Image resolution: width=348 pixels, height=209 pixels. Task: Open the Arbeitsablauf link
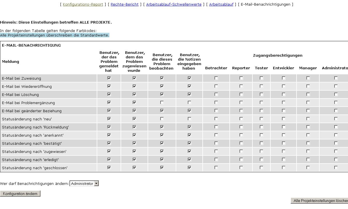tap(221, 4)
